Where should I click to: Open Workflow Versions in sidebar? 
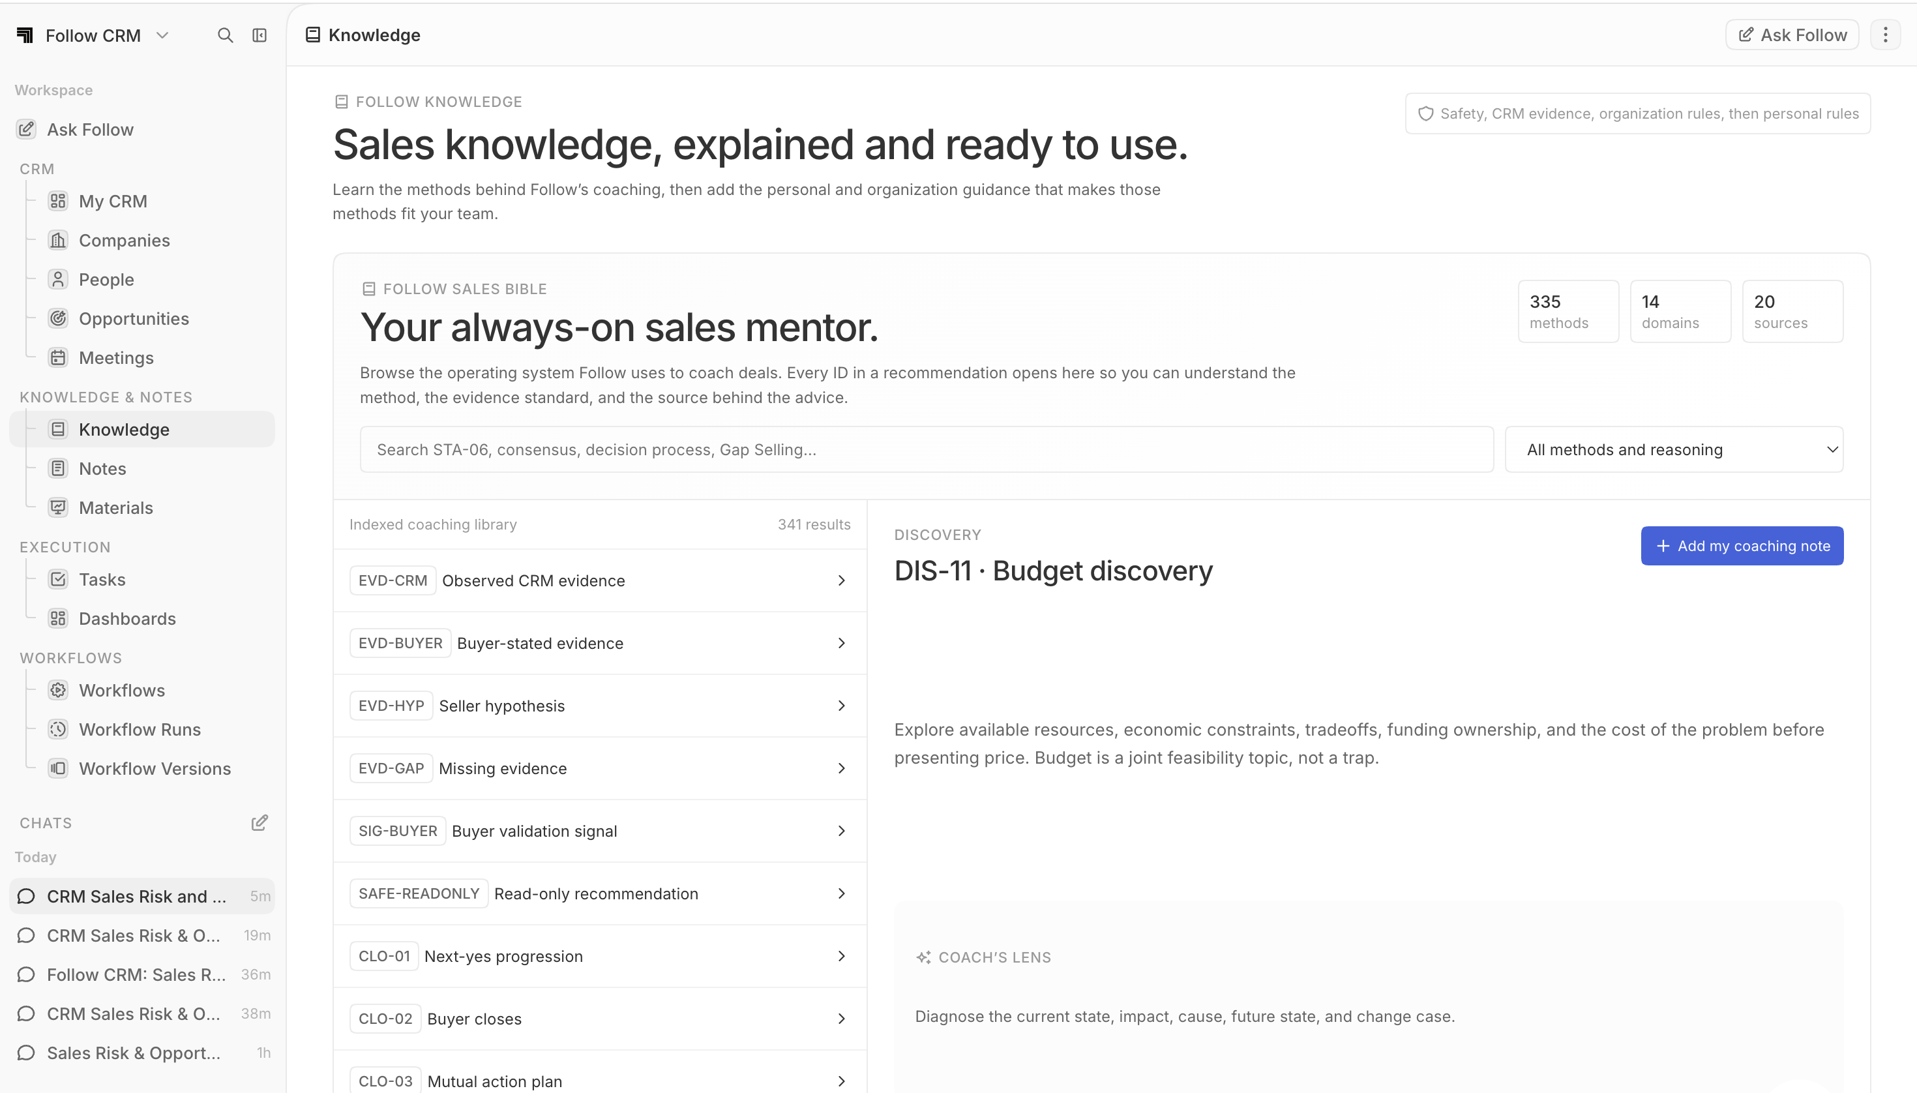pos(143,768)
